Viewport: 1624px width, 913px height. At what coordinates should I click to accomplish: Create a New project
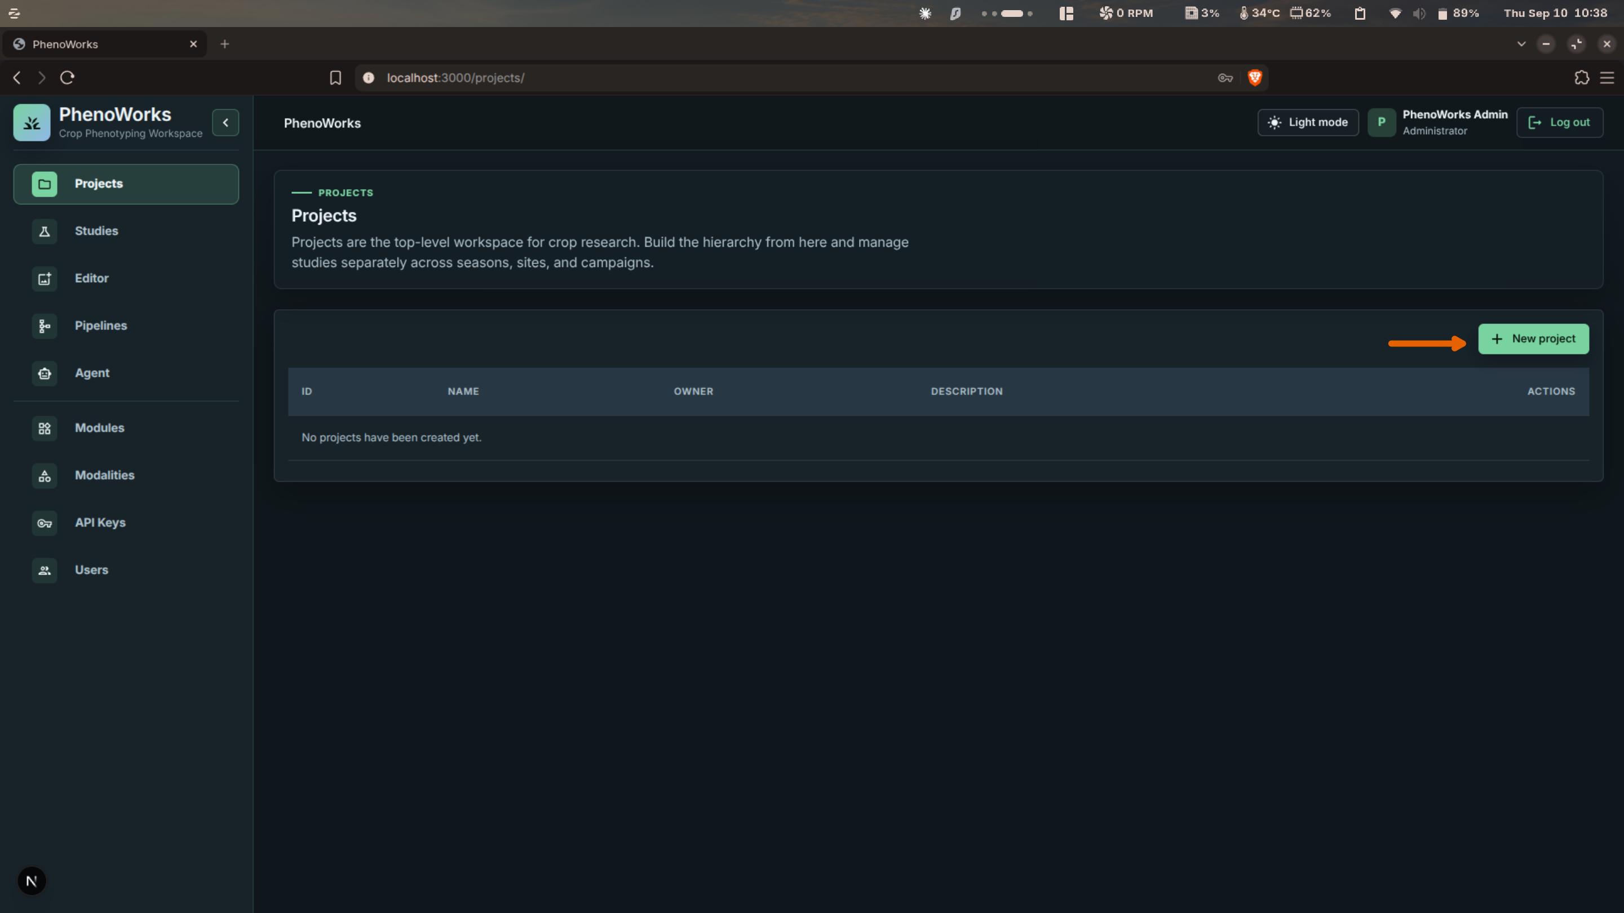[x=1533, y=339]
